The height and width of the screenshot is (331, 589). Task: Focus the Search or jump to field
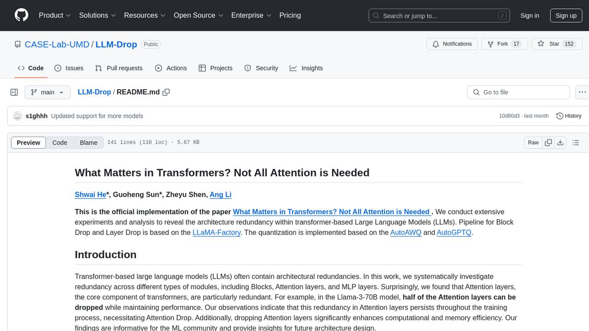pos(440,16)
